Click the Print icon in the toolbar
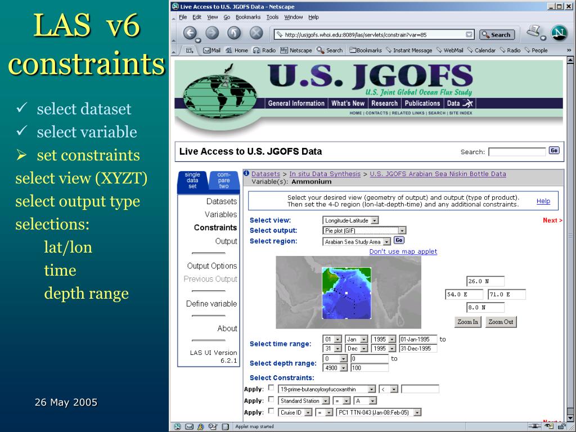The width and height of the screenshot is (576, 432). (x=533, y=31)
